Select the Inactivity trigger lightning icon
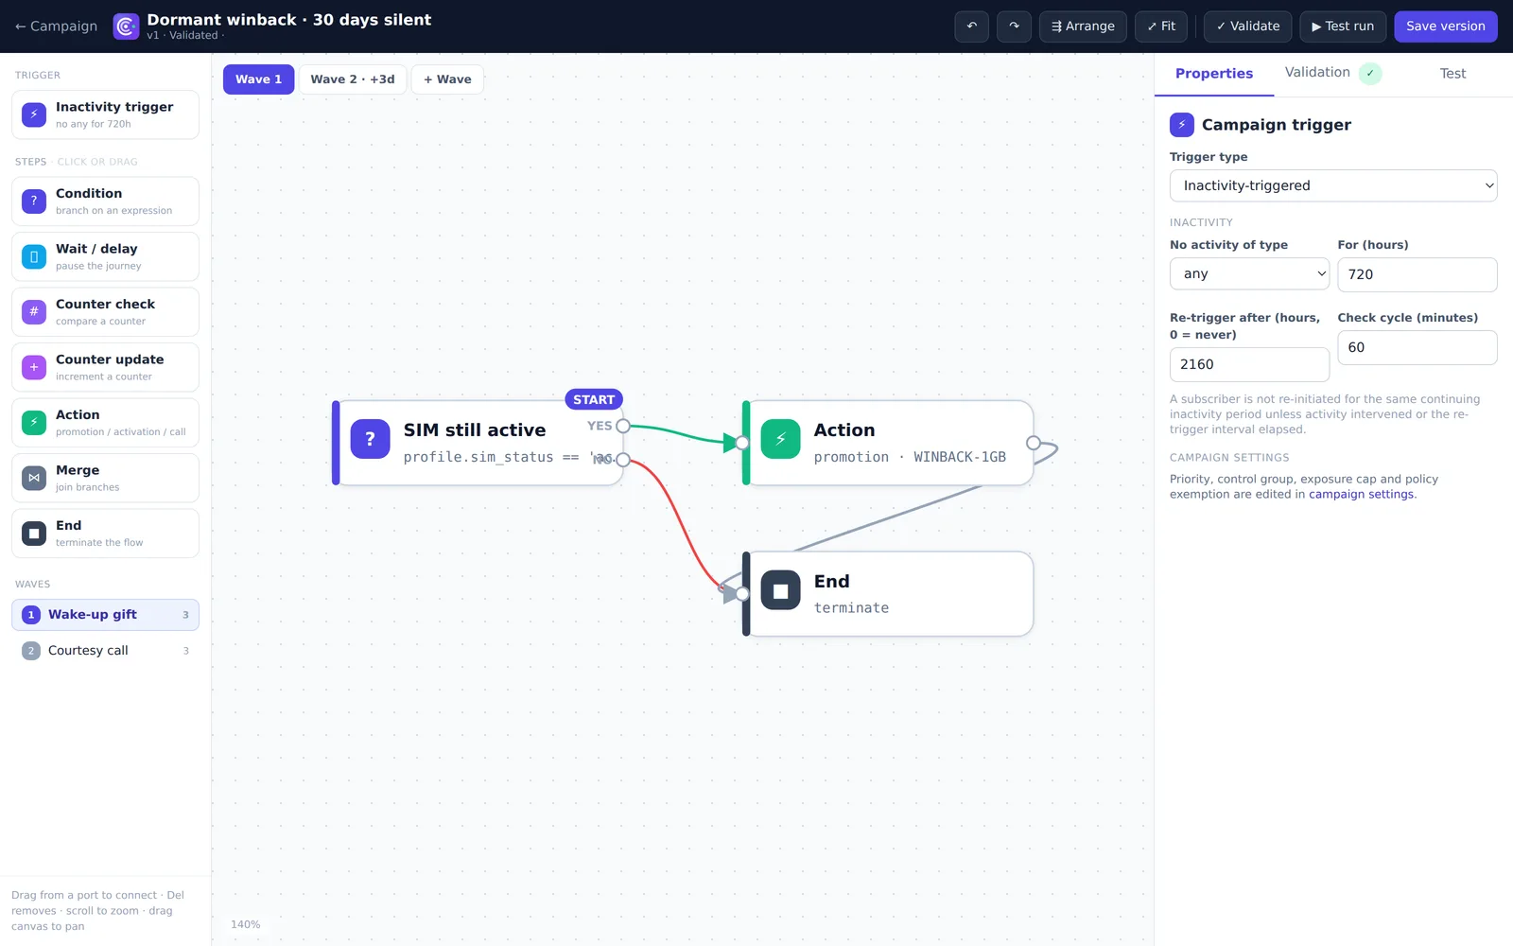Screen dimensions: 1513x946 pyautogui.click(x=34, y=114)
